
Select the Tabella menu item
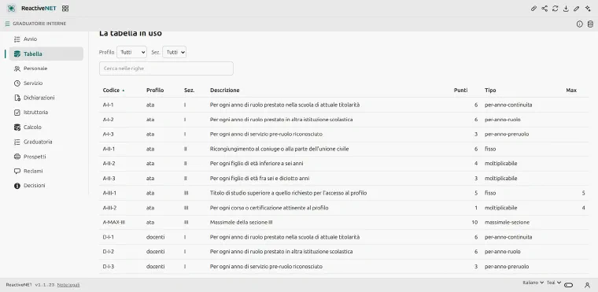[46, 54]
